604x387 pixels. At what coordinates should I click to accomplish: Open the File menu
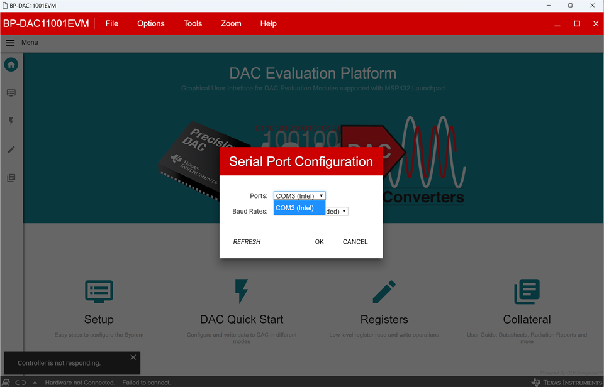(112, 23)
